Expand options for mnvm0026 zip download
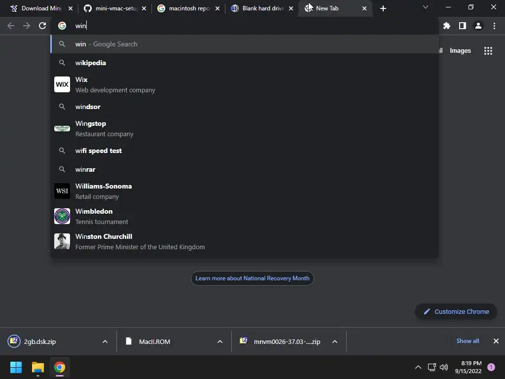The width and height of the screenshot is (505, 379). (335, 341)
